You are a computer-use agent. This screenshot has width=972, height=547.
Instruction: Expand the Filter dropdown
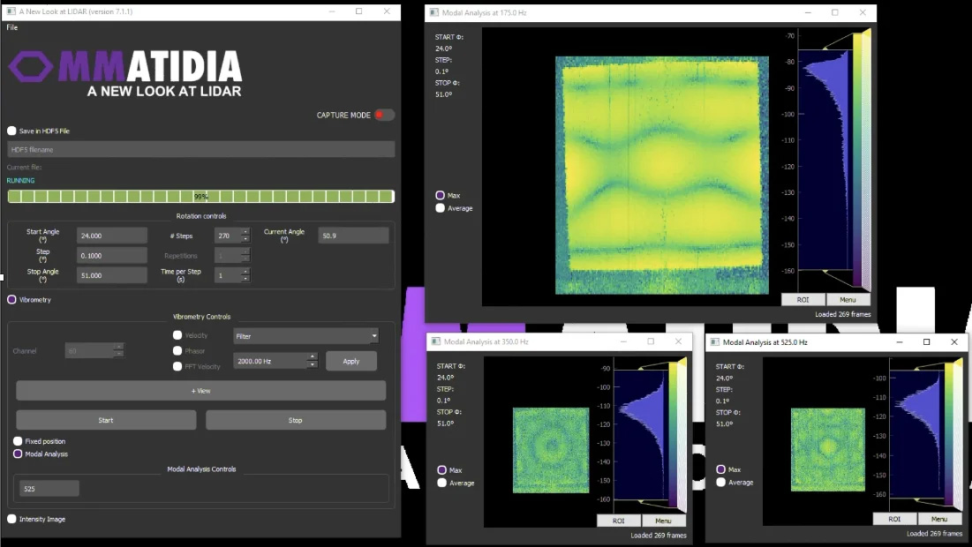[374, 336]
